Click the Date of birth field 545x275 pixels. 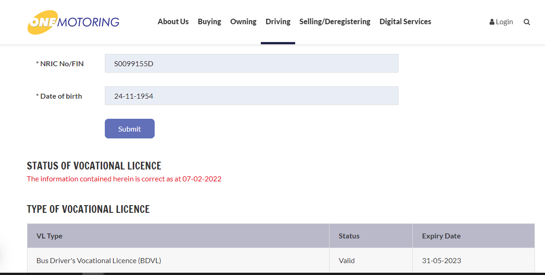251,96
